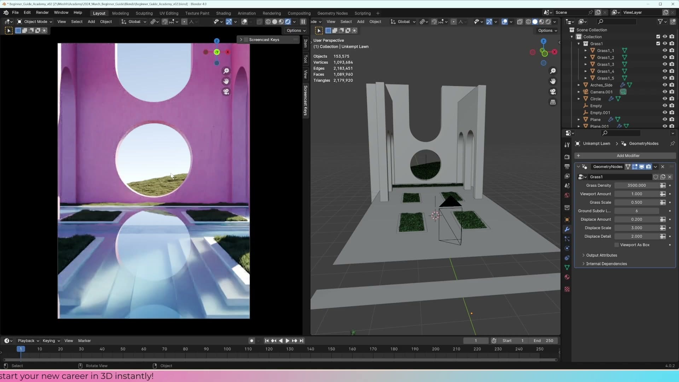
Task: Hide Grass1_1 object in viewport
Action: (x=665, y=51)
